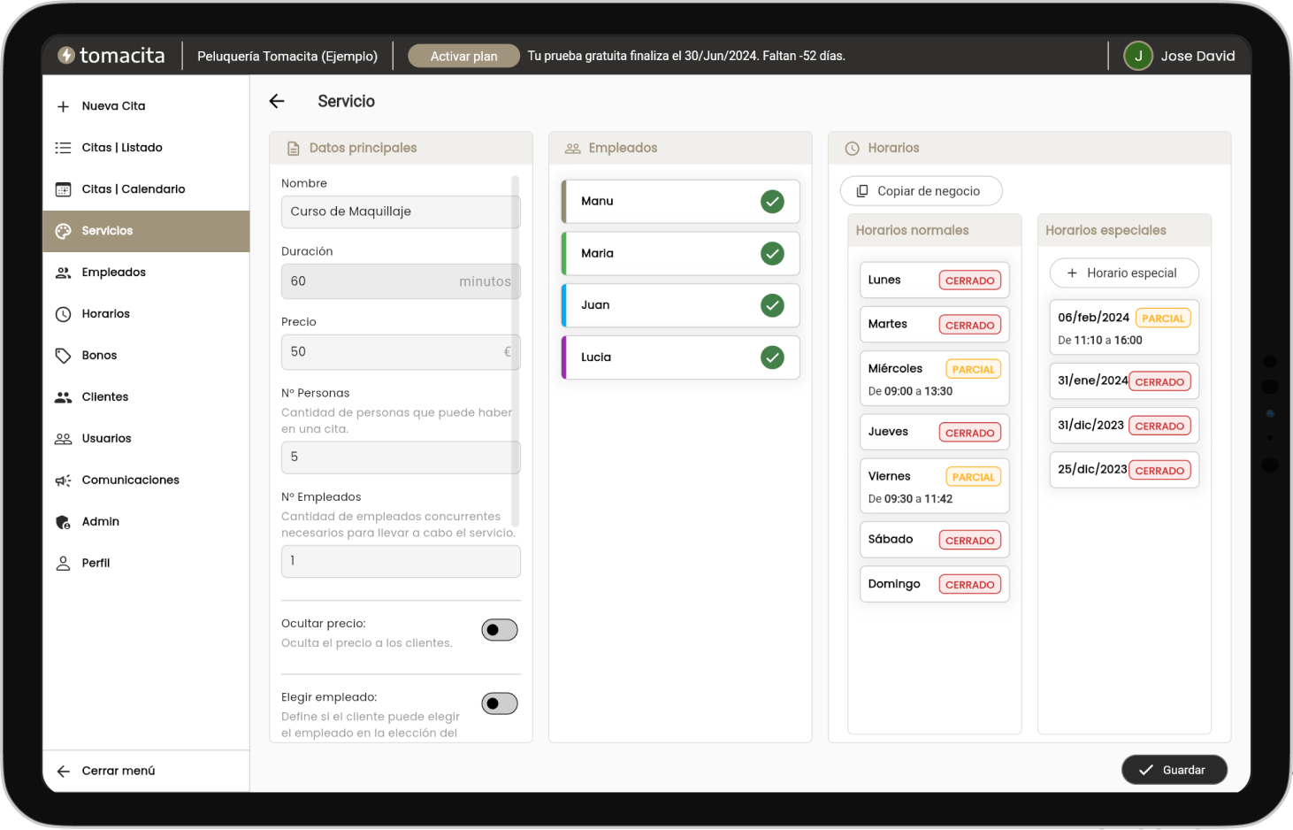The height and width of the screenshot is (830, 1293).
Task: Click the document icon in Datos principales header
Action: [x=294, y=149]
